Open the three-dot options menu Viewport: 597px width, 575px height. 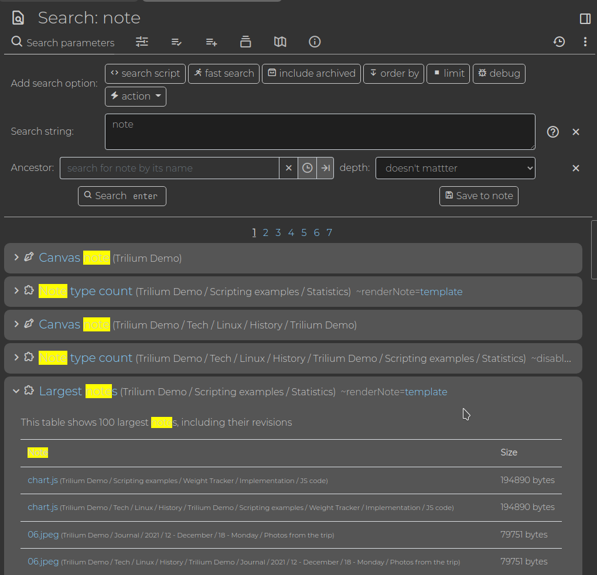(584, 42)
